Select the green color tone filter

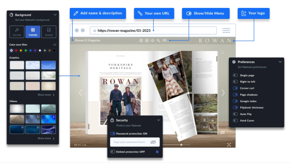pos(26,50)
